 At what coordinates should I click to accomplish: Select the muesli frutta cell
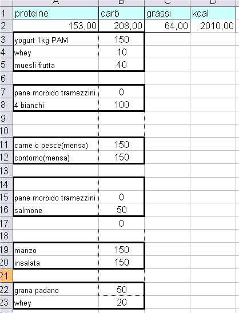(56, 65)
